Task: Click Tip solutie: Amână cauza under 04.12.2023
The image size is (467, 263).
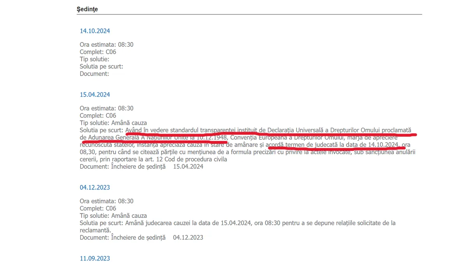Action: (x=113, y=215)
